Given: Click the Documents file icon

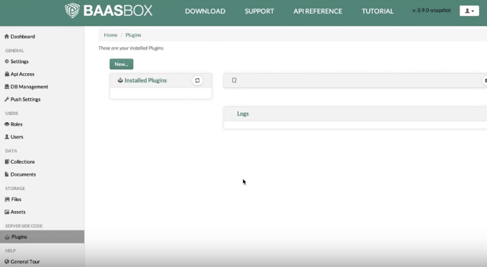Looking at the screenshot, I should point(6,174).
